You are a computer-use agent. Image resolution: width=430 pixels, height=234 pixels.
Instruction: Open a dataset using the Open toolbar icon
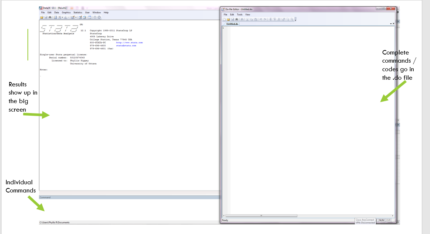42,17
